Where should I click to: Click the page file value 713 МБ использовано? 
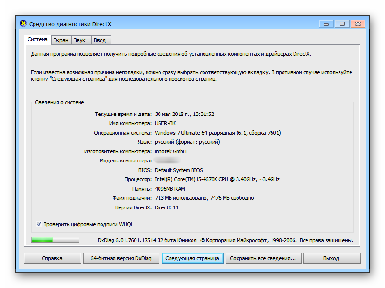tap(204, 198)
